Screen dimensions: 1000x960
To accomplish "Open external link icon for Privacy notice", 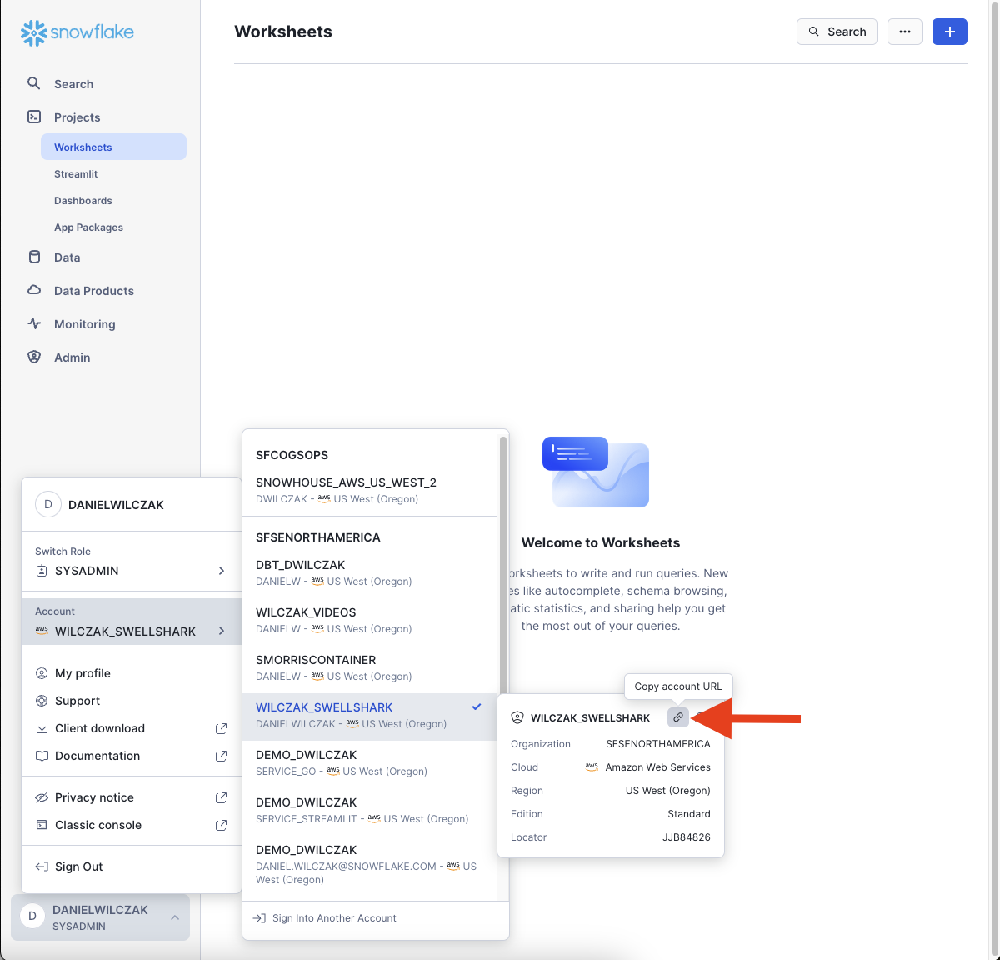I will (221, 797).
